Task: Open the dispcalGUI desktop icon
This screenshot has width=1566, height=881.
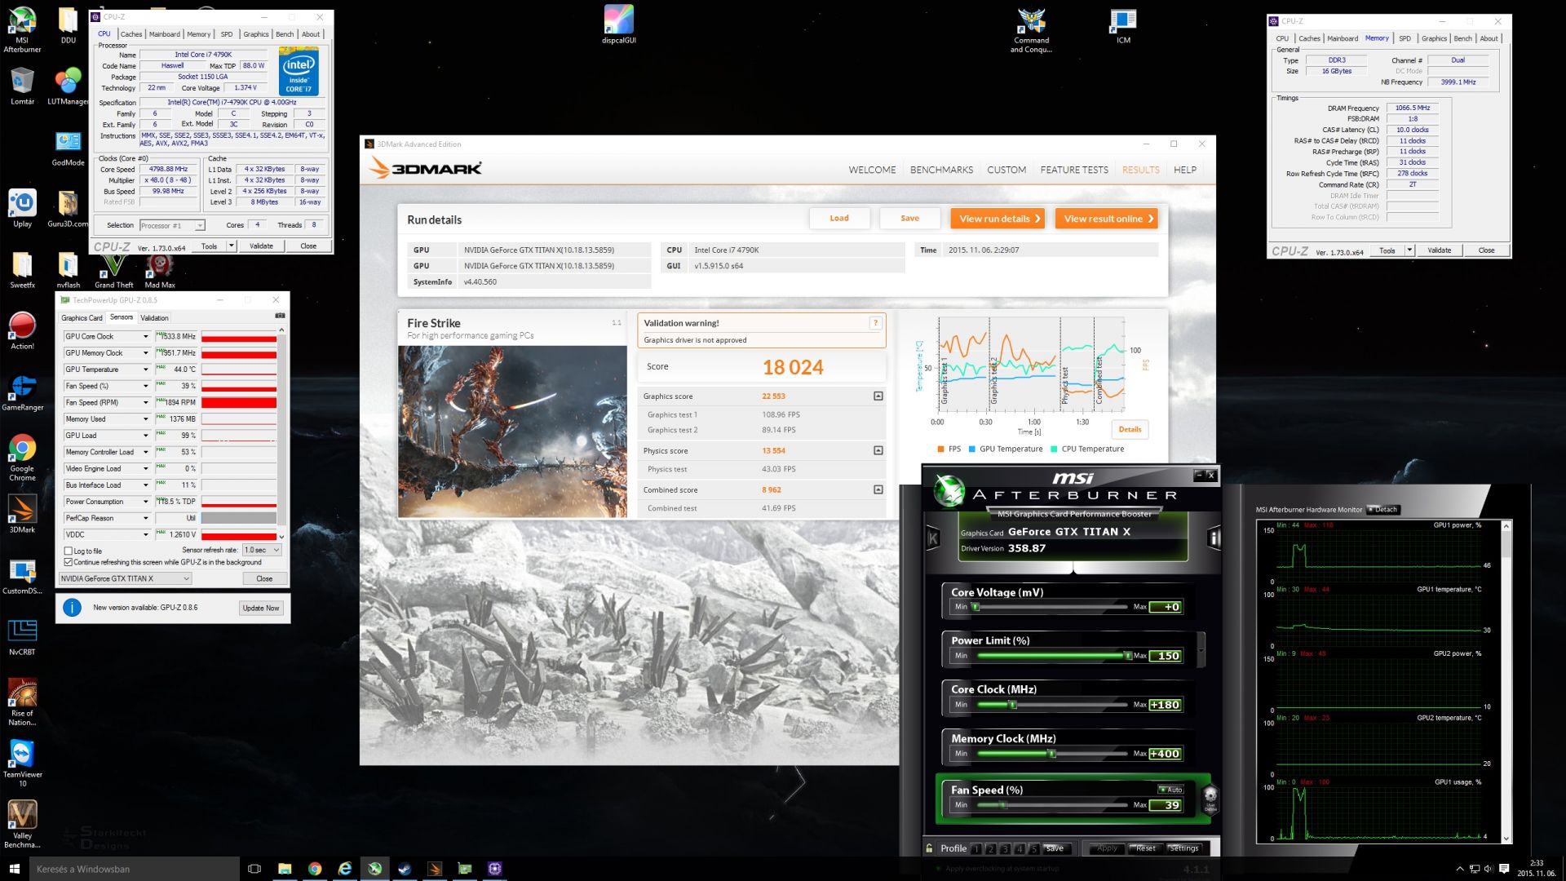Action: tap(618, 24)
